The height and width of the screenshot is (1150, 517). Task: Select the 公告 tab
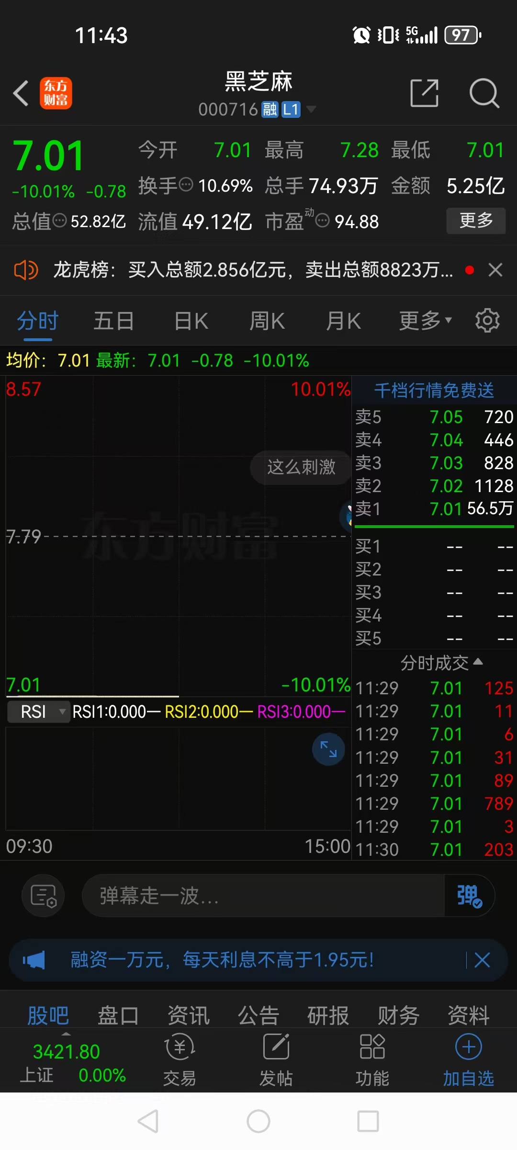coord(258,1015)
